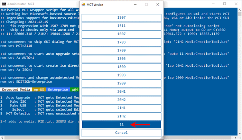Minimize the Administrator: MCT console window
242x140 pixels.
pos(213,4)
